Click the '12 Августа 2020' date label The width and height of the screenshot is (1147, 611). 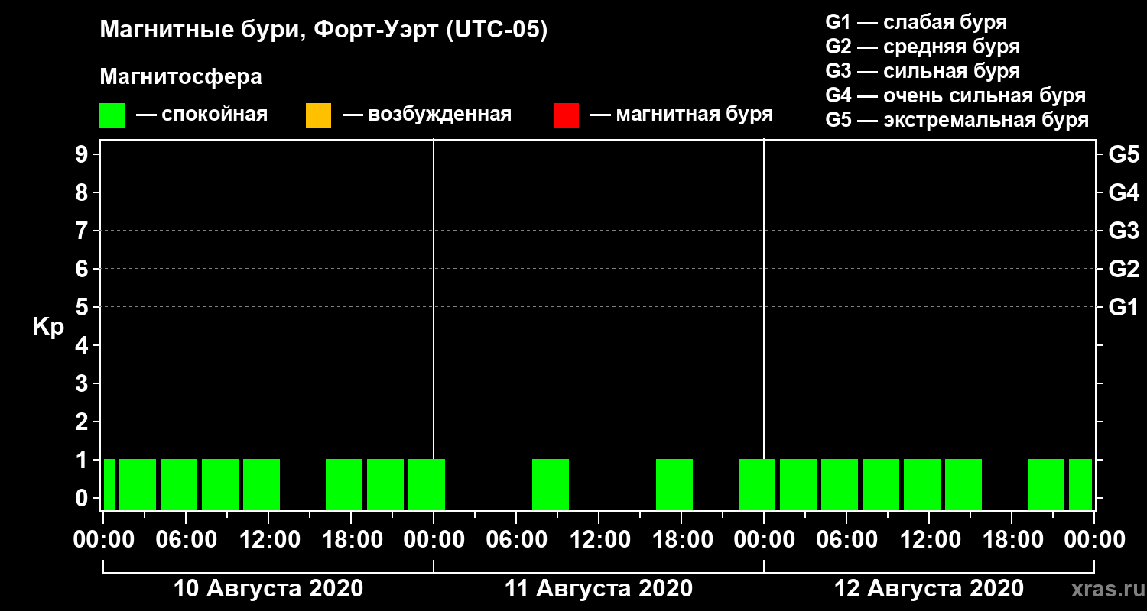(929, 589)
